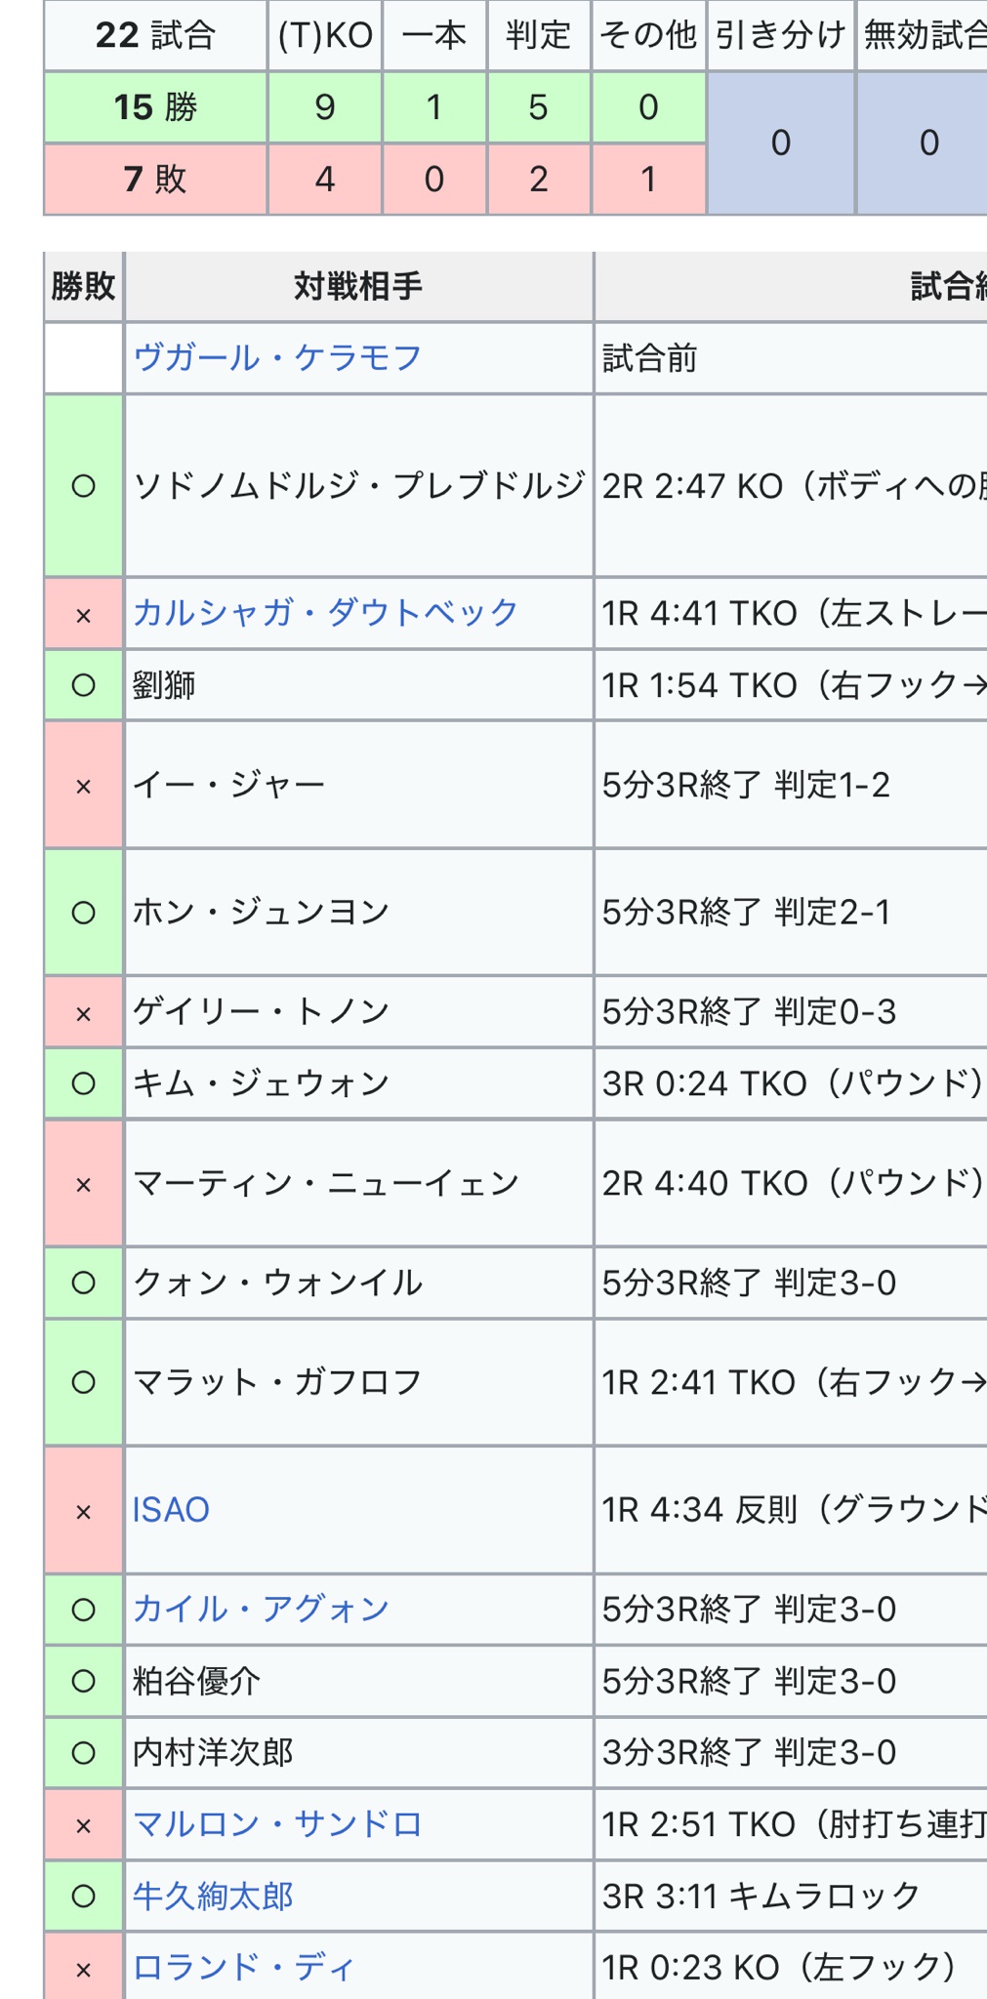The width and height of the screenshot is (987, 1999).
Task: Select the マーティン・ニューイェン opponent cell
Action: [358, 1183]
